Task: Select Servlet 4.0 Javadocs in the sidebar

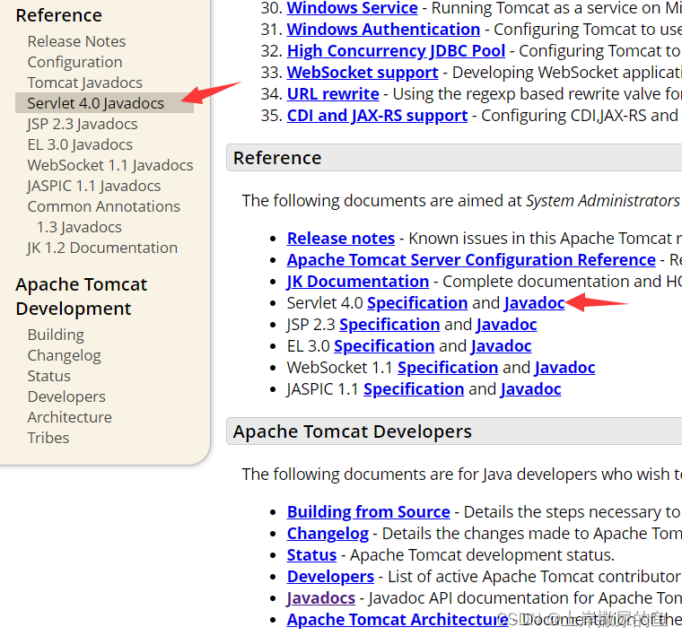Action: tap(104, 103)
